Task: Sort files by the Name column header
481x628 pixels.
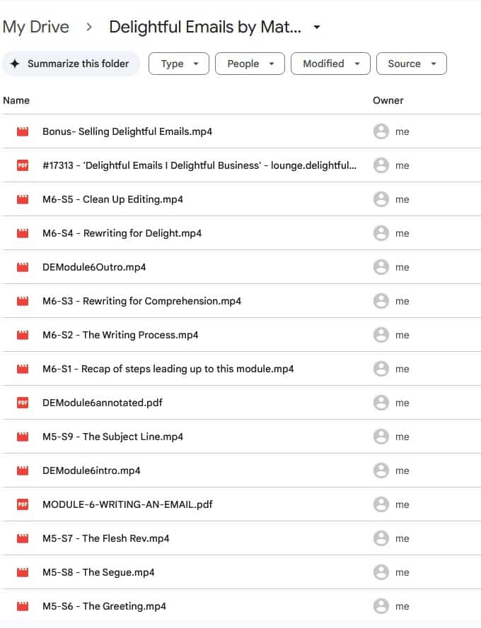Action: 16,100
